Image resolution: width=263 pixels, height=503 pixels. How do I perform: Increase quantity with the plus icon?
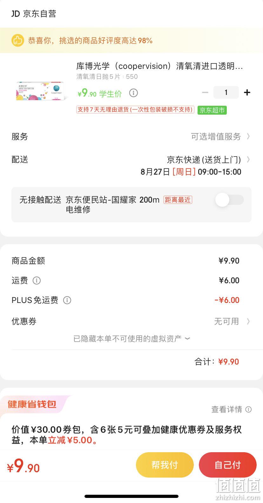click(x=247, y=92)
